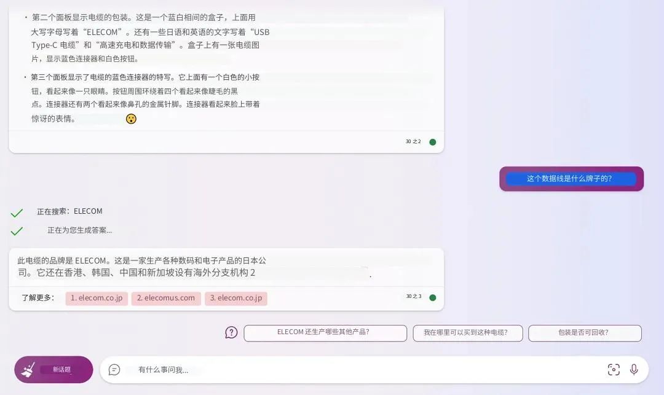Select suggestion ELECOM 还生产哪些其他产品?
The height and width of the screenshot is (395, 664).
[325, 332]
